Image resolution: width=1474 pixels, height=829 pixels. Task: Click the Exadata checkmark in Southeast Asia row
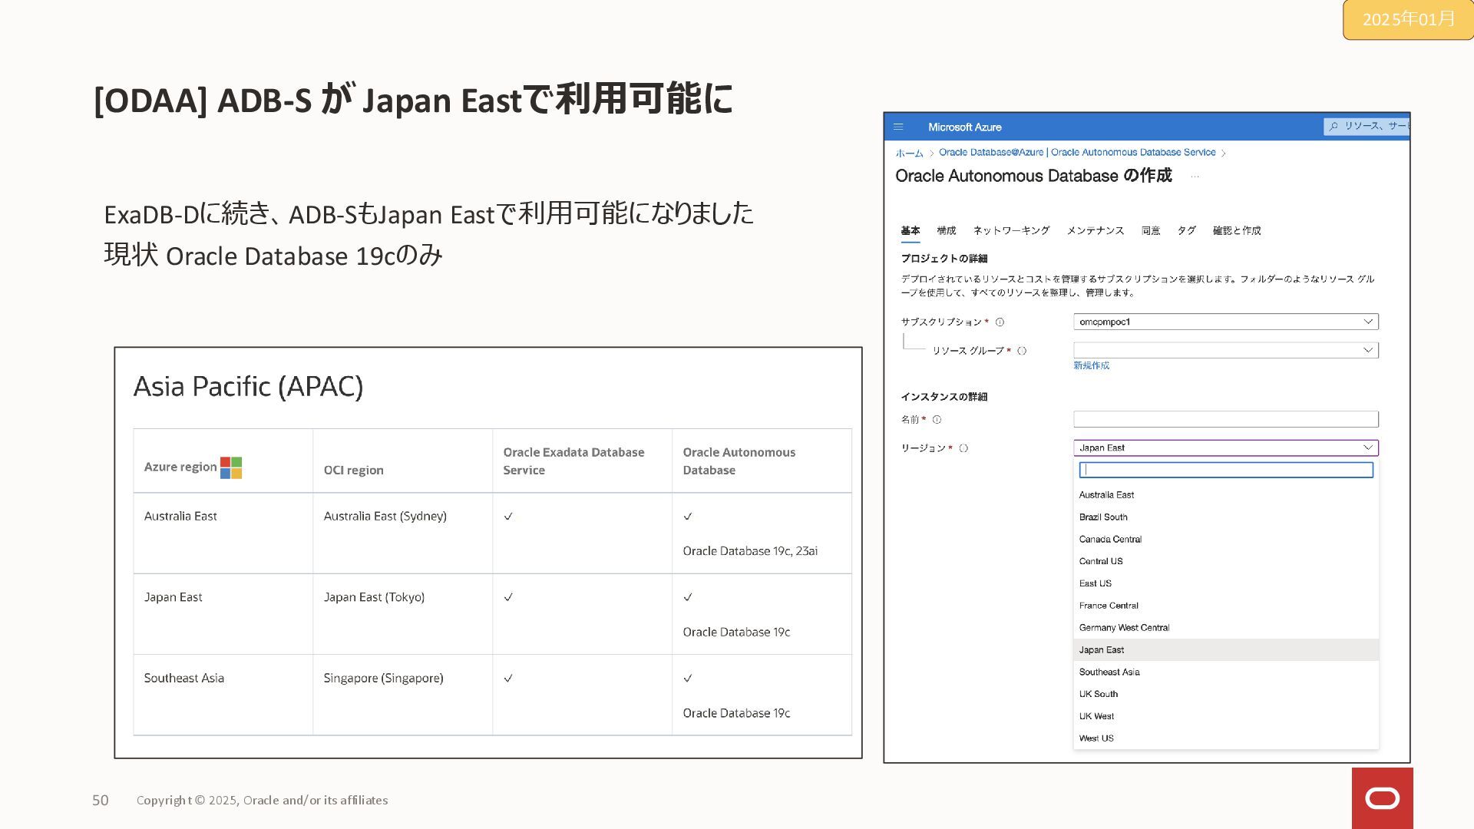point(508,679)
